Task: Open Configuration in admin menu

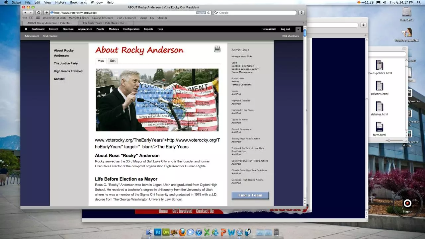Action: [x=131, y=29]
